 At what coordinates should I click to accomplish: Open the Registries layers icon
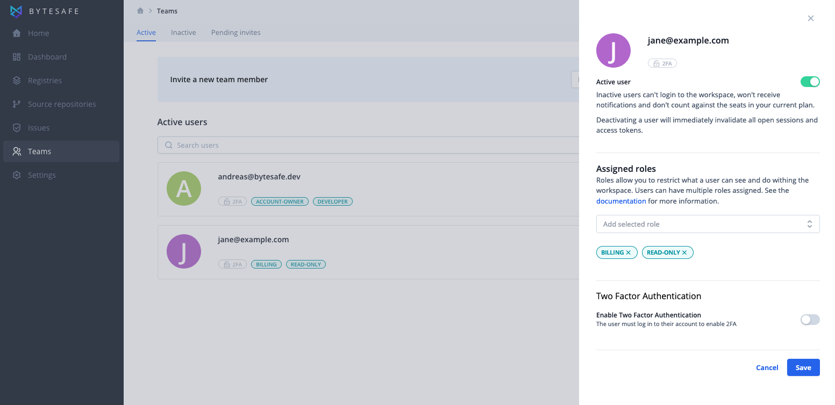(x=17, y=81)
